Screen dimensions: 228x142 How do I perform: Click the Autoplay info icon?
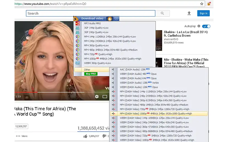pyautogui.click(x=199, y=26)
